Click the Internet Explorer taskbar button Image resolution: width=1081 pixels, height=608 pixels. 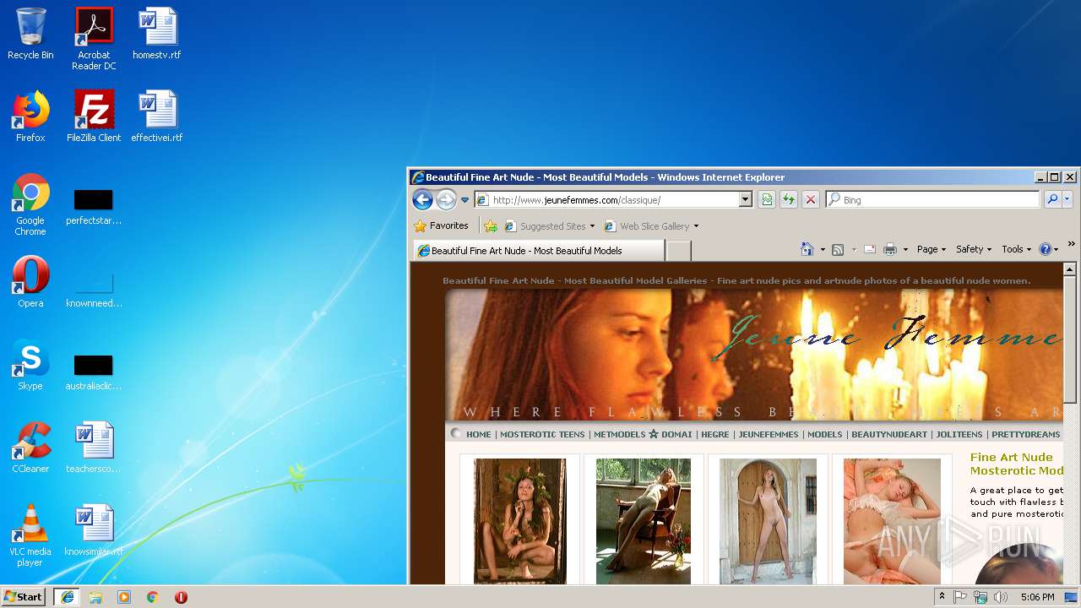[67, 597]
